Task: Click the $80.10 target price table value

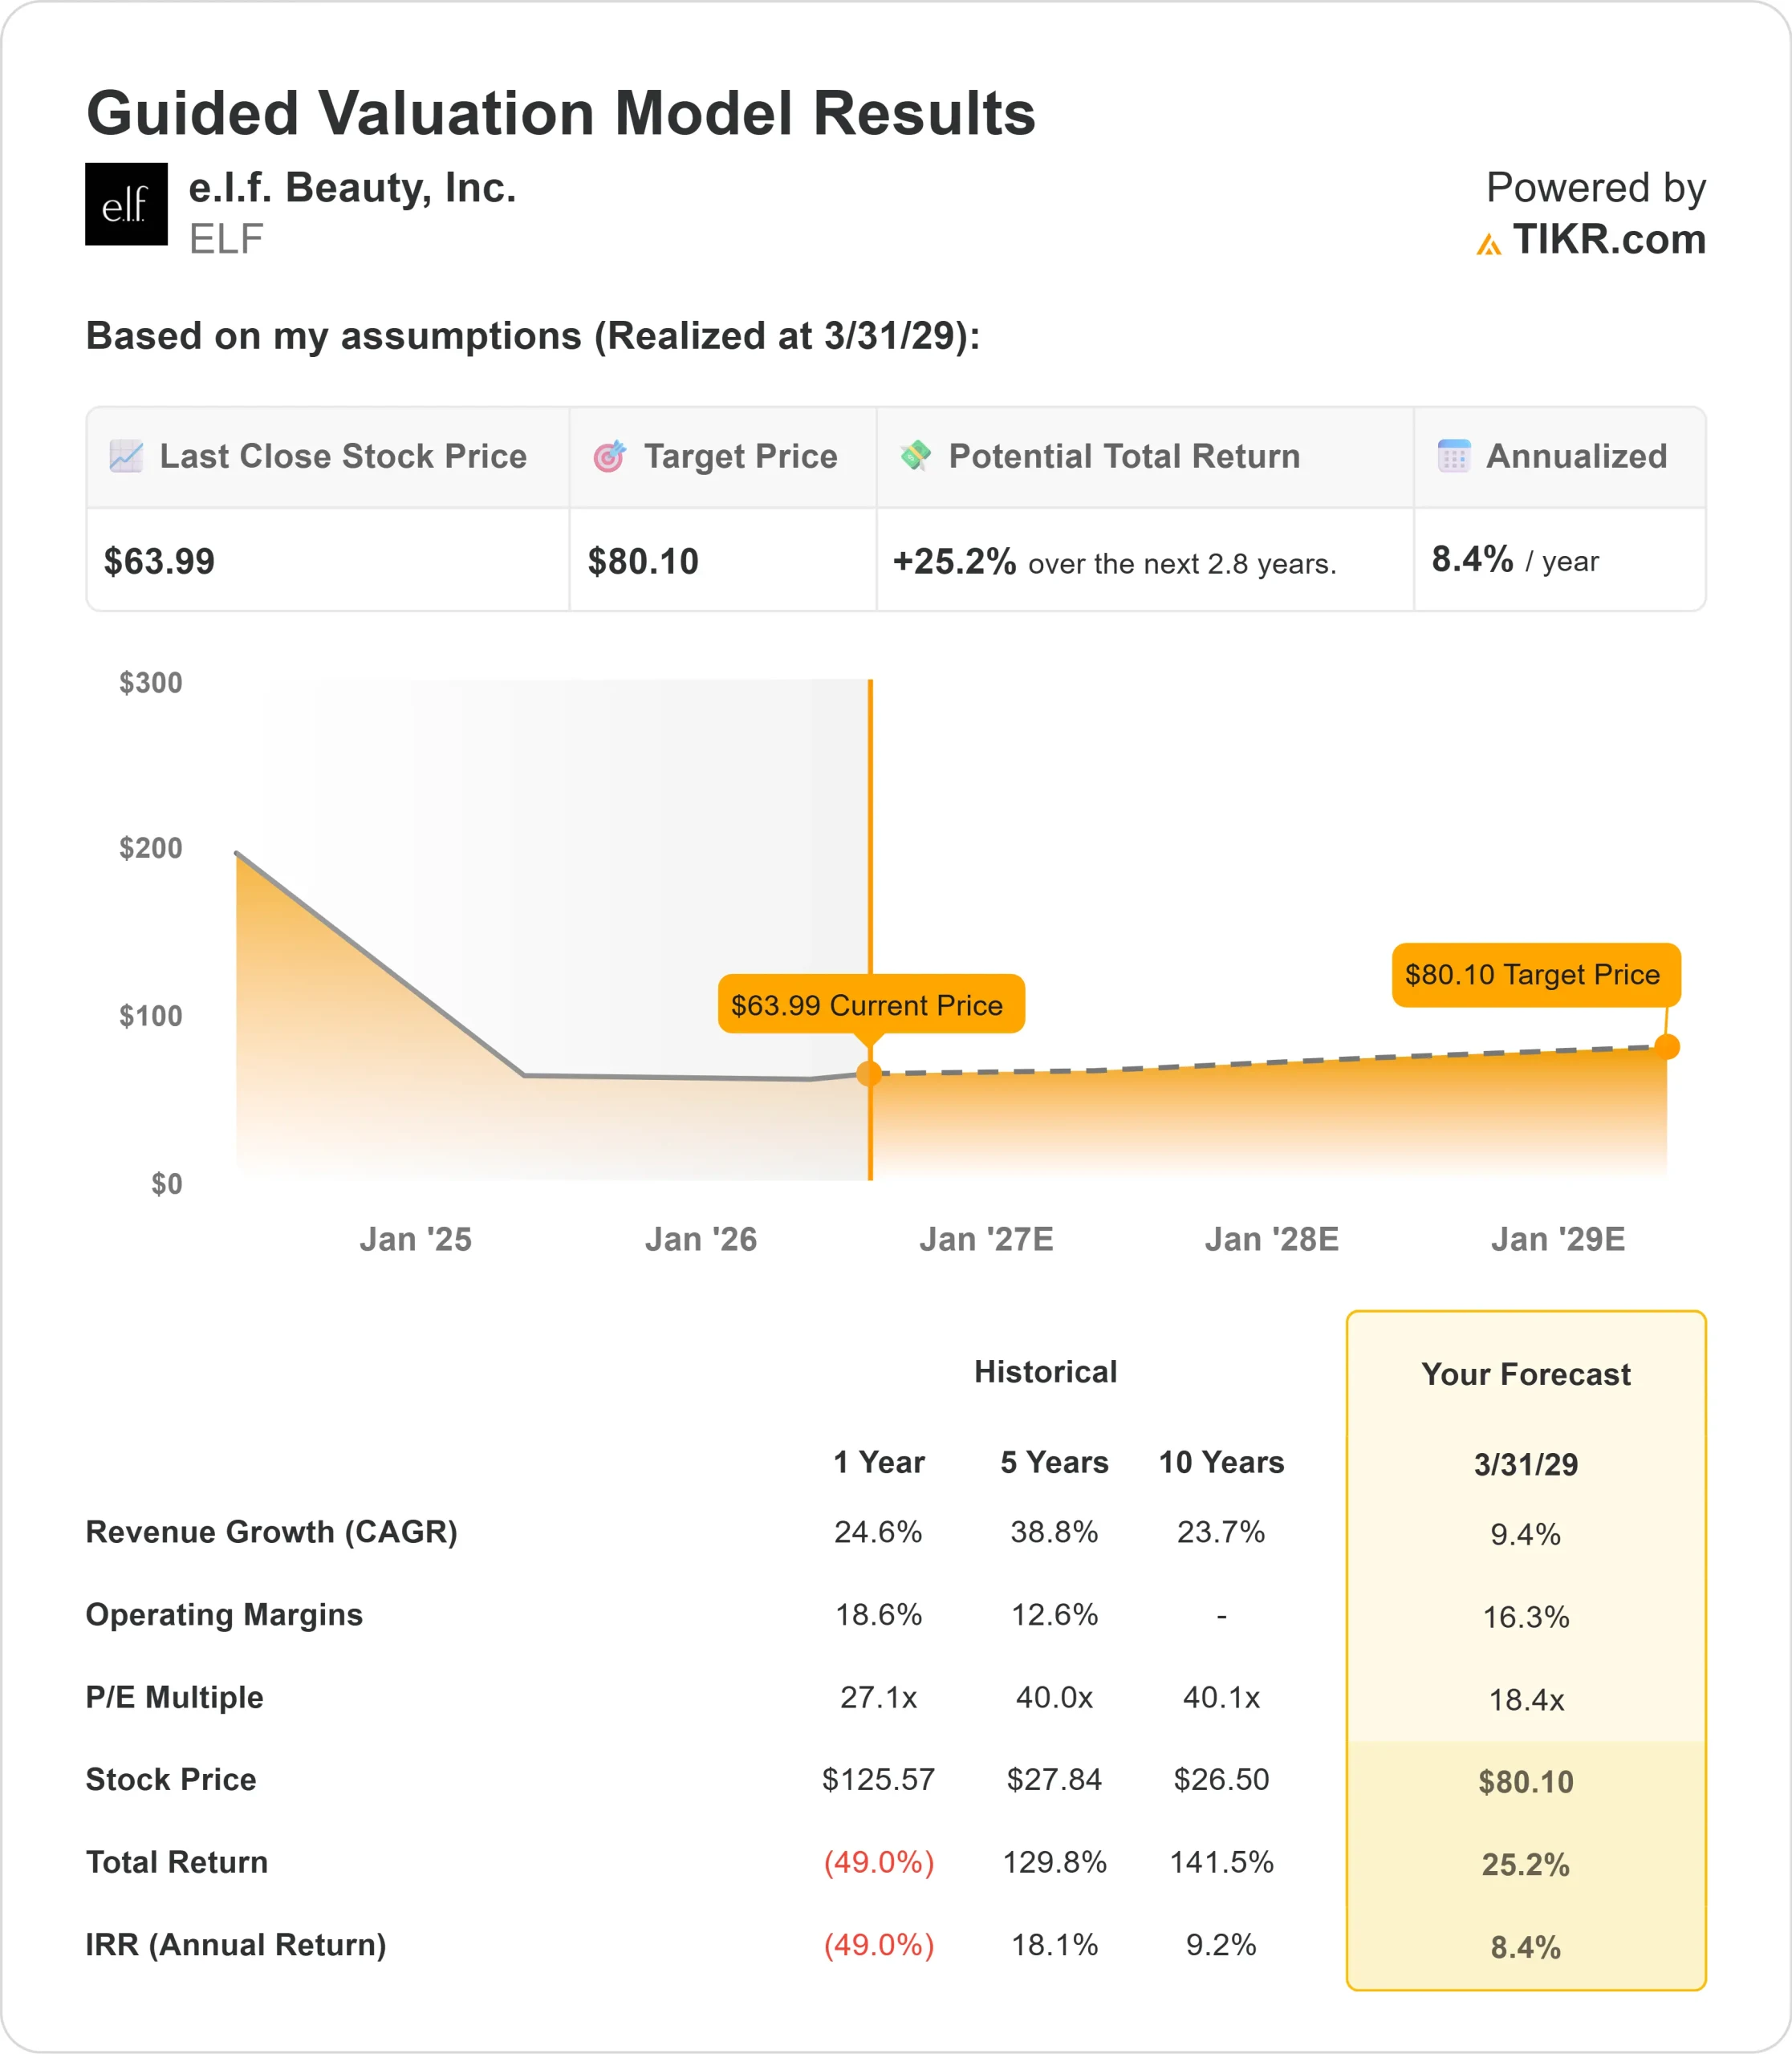Action: tap(643, 561)
